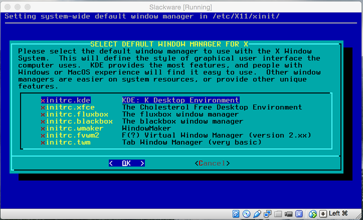
Task: Click the 'Slackware [Running]' window title
Action: coord(181,7)
